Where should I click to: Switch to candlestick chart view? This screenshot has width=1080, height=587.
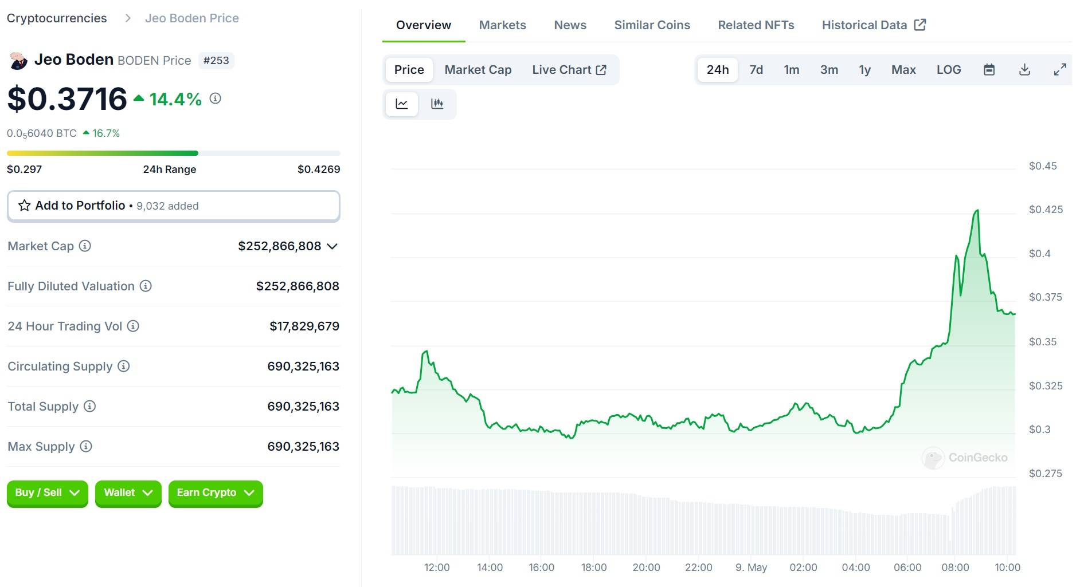tap(437, 104)
